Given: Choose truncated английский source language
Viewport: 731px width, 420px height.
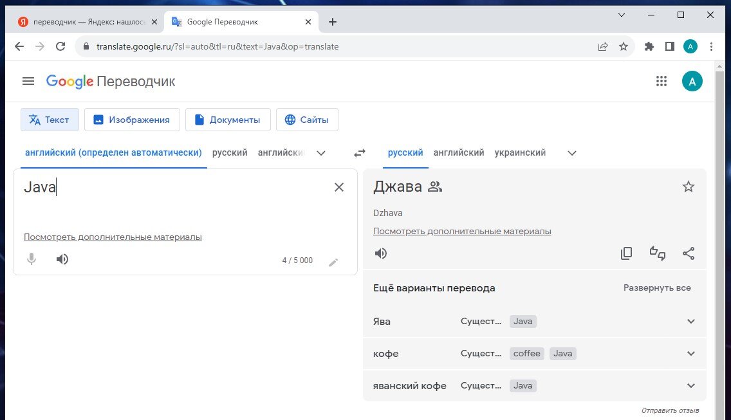Looking at the screenshot, I should pyautogui.click(x=281, y=153).
